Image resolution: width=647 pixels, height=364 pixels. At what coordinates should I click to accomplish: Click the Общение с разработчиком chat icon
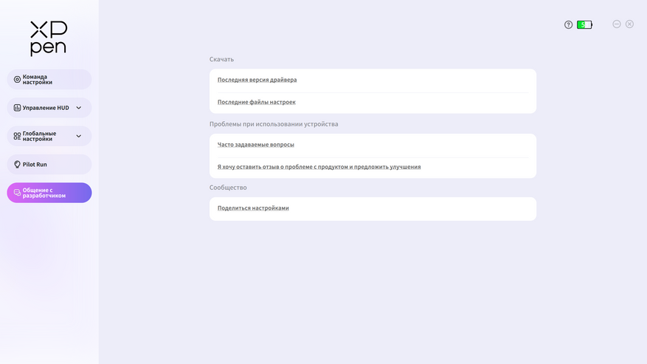pos(17,193)
